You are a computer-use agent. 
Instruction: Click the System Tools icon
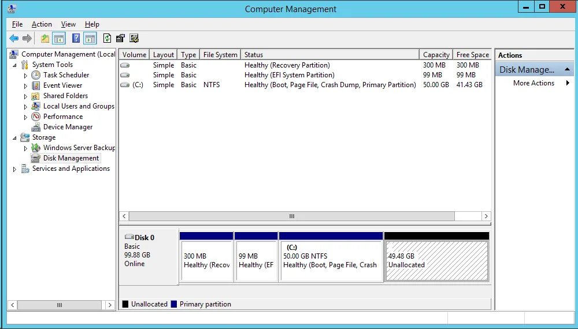(25, 65)
